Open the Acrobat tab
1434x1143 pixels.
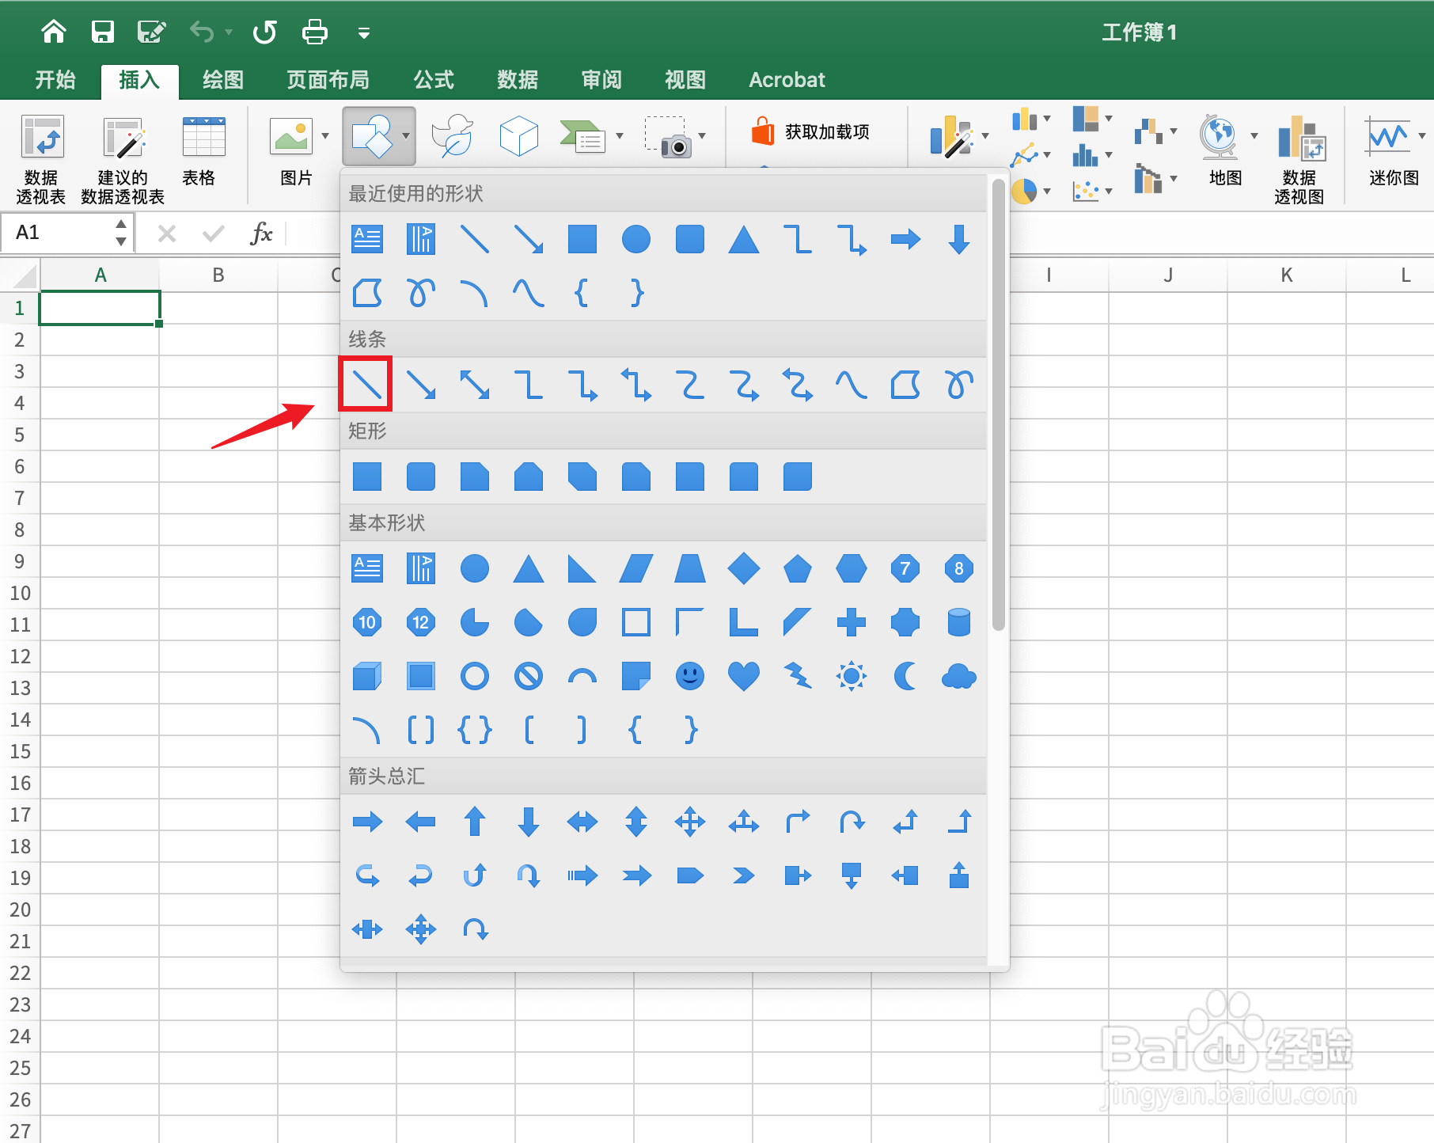tap(787, 80)
